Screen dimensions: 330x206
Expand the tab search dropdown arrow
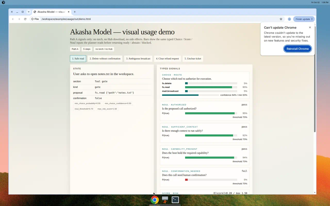(29, 12)
